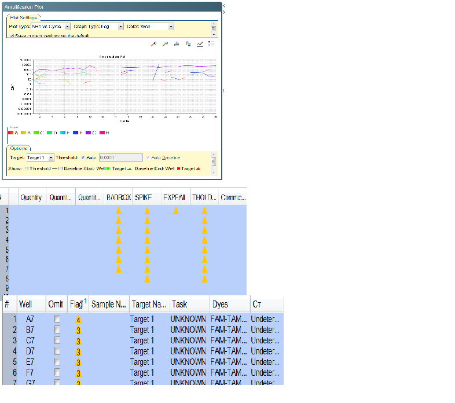
Task: Open the Plot Type dropdown
Action: tap(67, 27)
